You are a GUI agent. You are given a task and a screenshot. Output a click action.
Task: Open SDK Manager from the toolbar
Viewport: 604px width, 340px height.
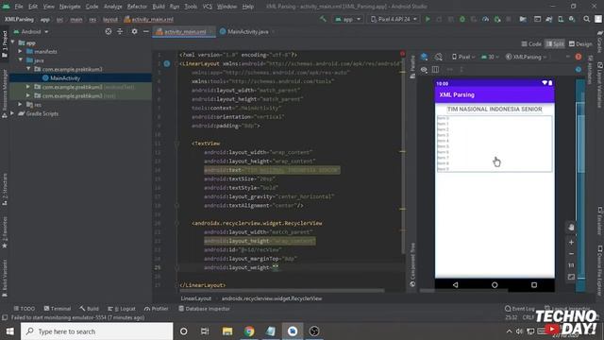(x=572, y=19)
